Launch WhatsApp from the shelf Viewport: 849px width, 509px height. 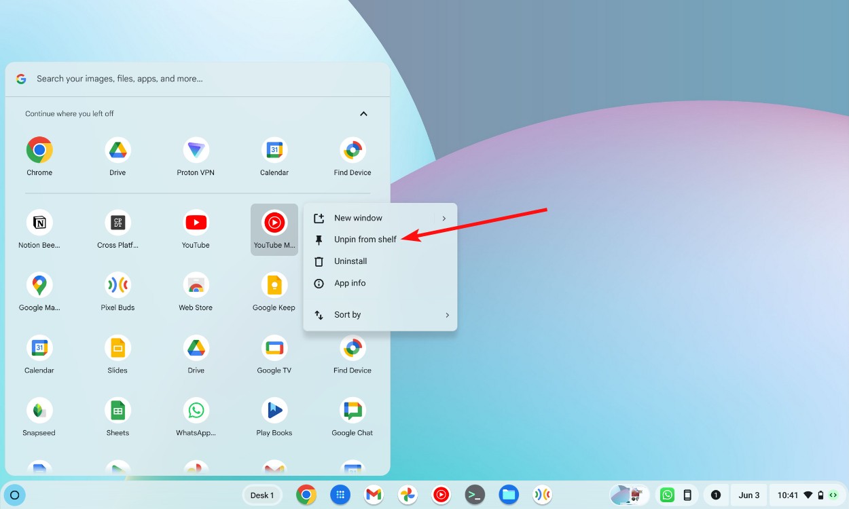pyautogui.click(x=667, y=495)
